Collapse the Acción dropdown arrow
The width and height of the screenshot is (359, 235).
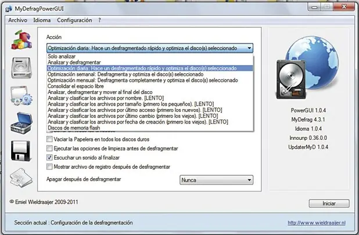[x=249, y=48]
